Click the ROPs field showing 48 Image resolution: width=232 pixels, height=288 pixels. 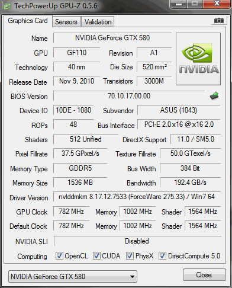pyautogui.click(x=73, y=124)
